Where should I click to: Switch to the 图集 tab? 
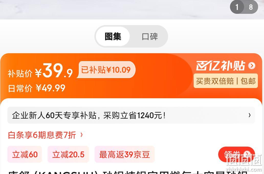pyautogui.click(x=113, y=36)
